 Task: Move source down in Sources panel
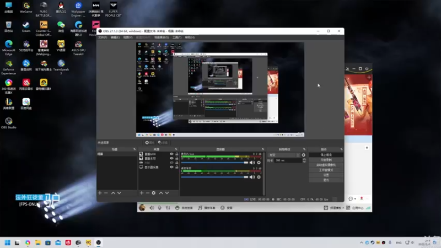[167, 193]
